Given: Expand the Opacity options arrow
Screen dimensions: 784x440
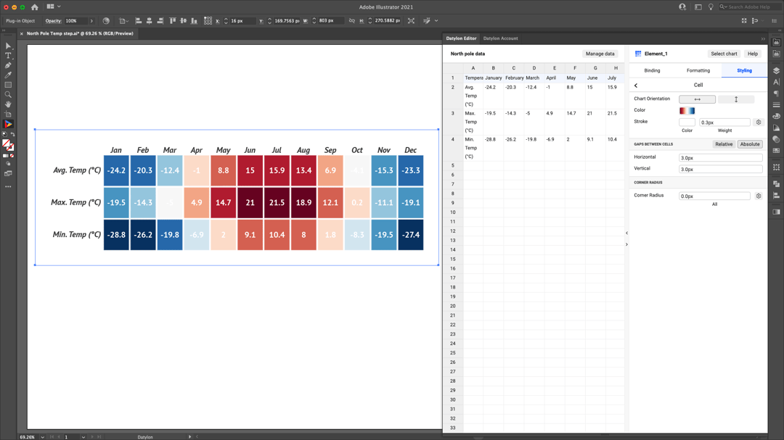Looking at the screenshot, I should click(91, 21).
